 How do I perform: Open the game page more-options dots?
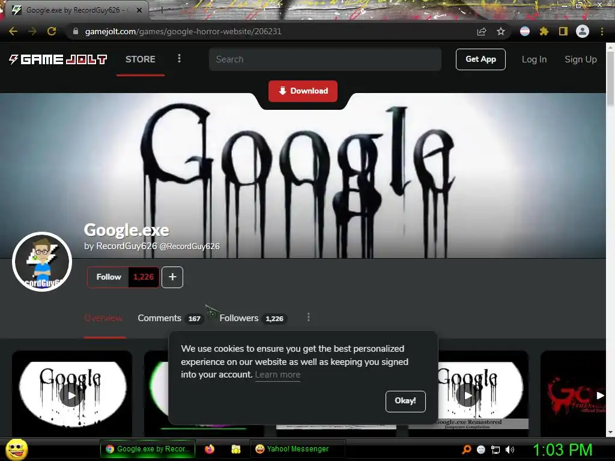(309, 317)
